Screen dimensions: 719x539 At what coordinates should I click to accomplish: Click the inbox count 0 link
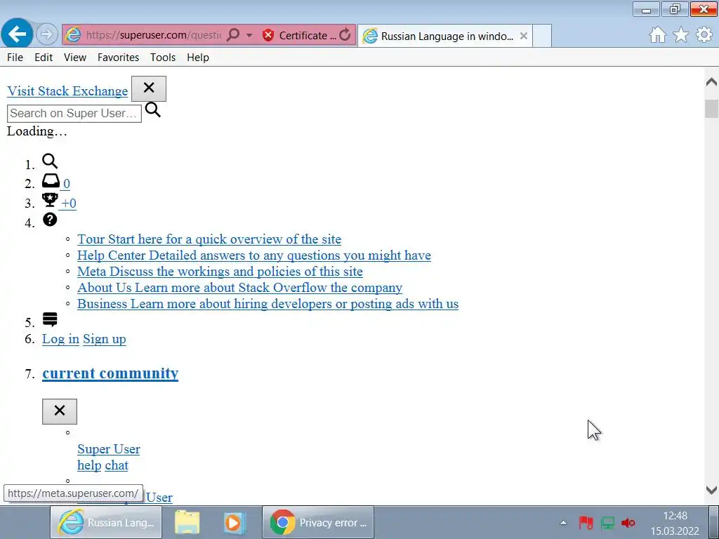pyautogui.click(x=67, y=184)
